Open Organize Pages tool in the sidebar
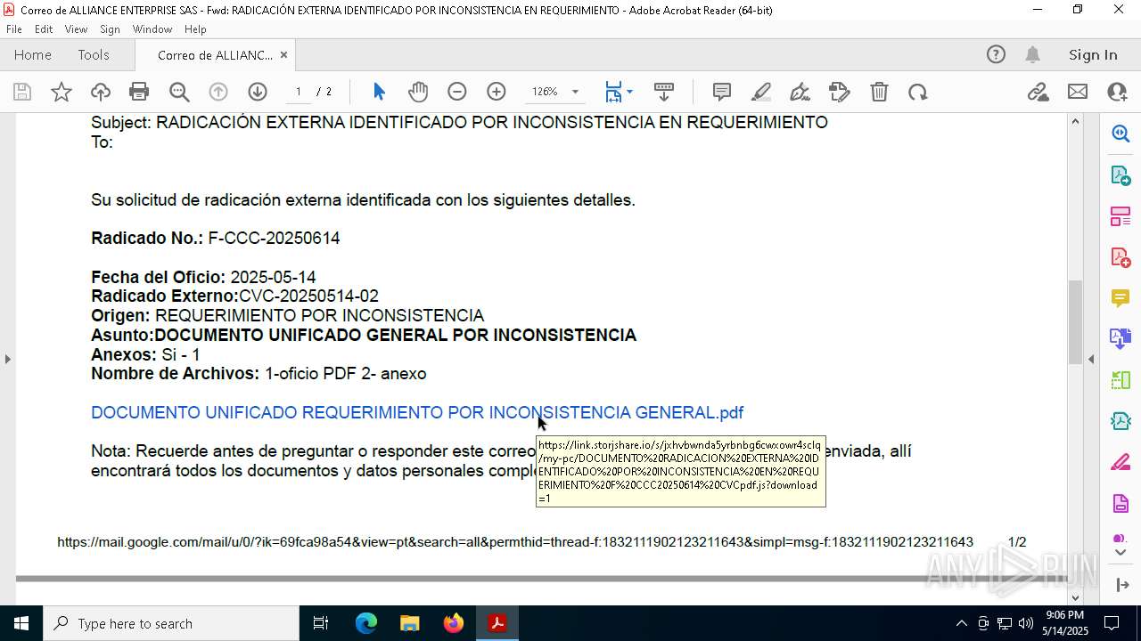 pos(1120,215)
